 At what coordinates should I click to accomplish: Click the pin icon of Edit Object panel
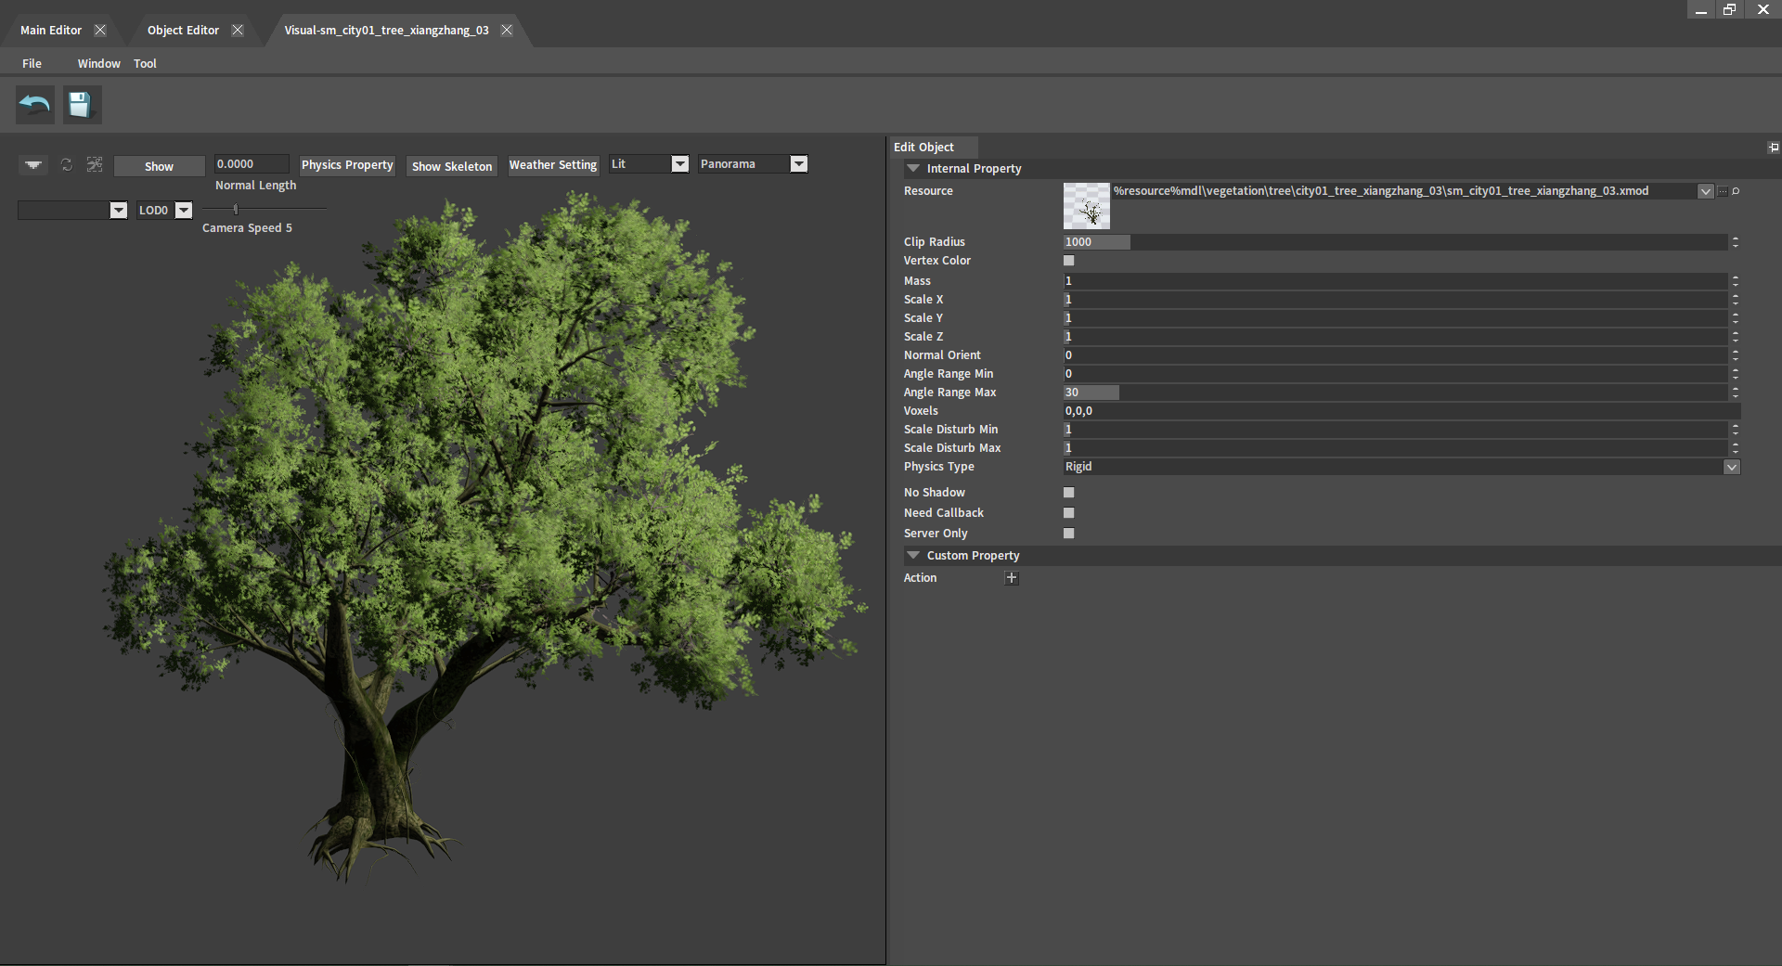(1773, 148)
